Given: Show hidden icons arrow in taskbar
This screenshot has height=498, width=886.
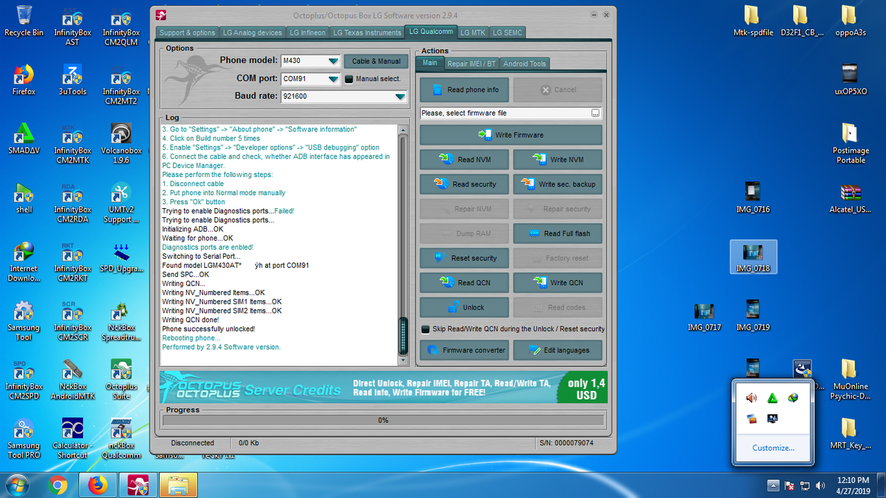Looking at the screenshot, I should point(773,486).
